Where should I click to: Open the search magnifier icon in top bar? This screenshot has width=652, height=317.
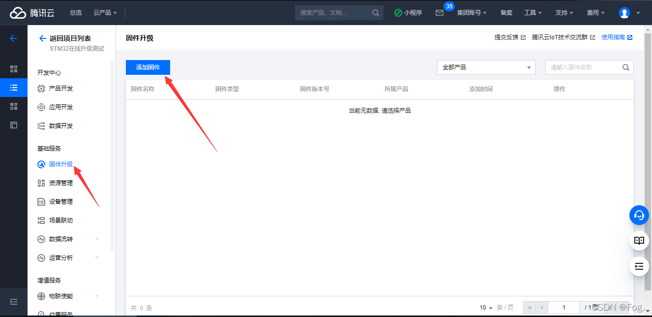[376, 13]
